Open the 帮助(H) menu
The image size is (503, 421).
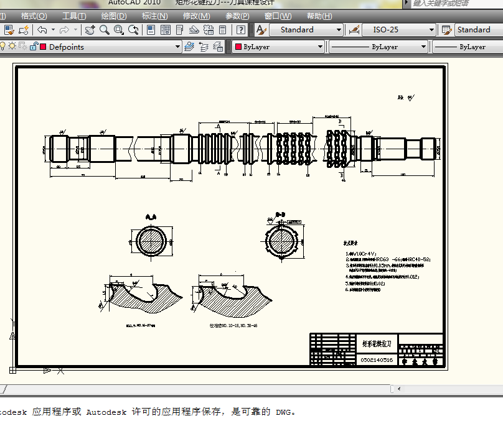point(319,16)
